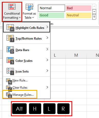Viewport: 99px width, 118px height.
Task: Apply the Good cell style
Action: [x=52, y=15]
